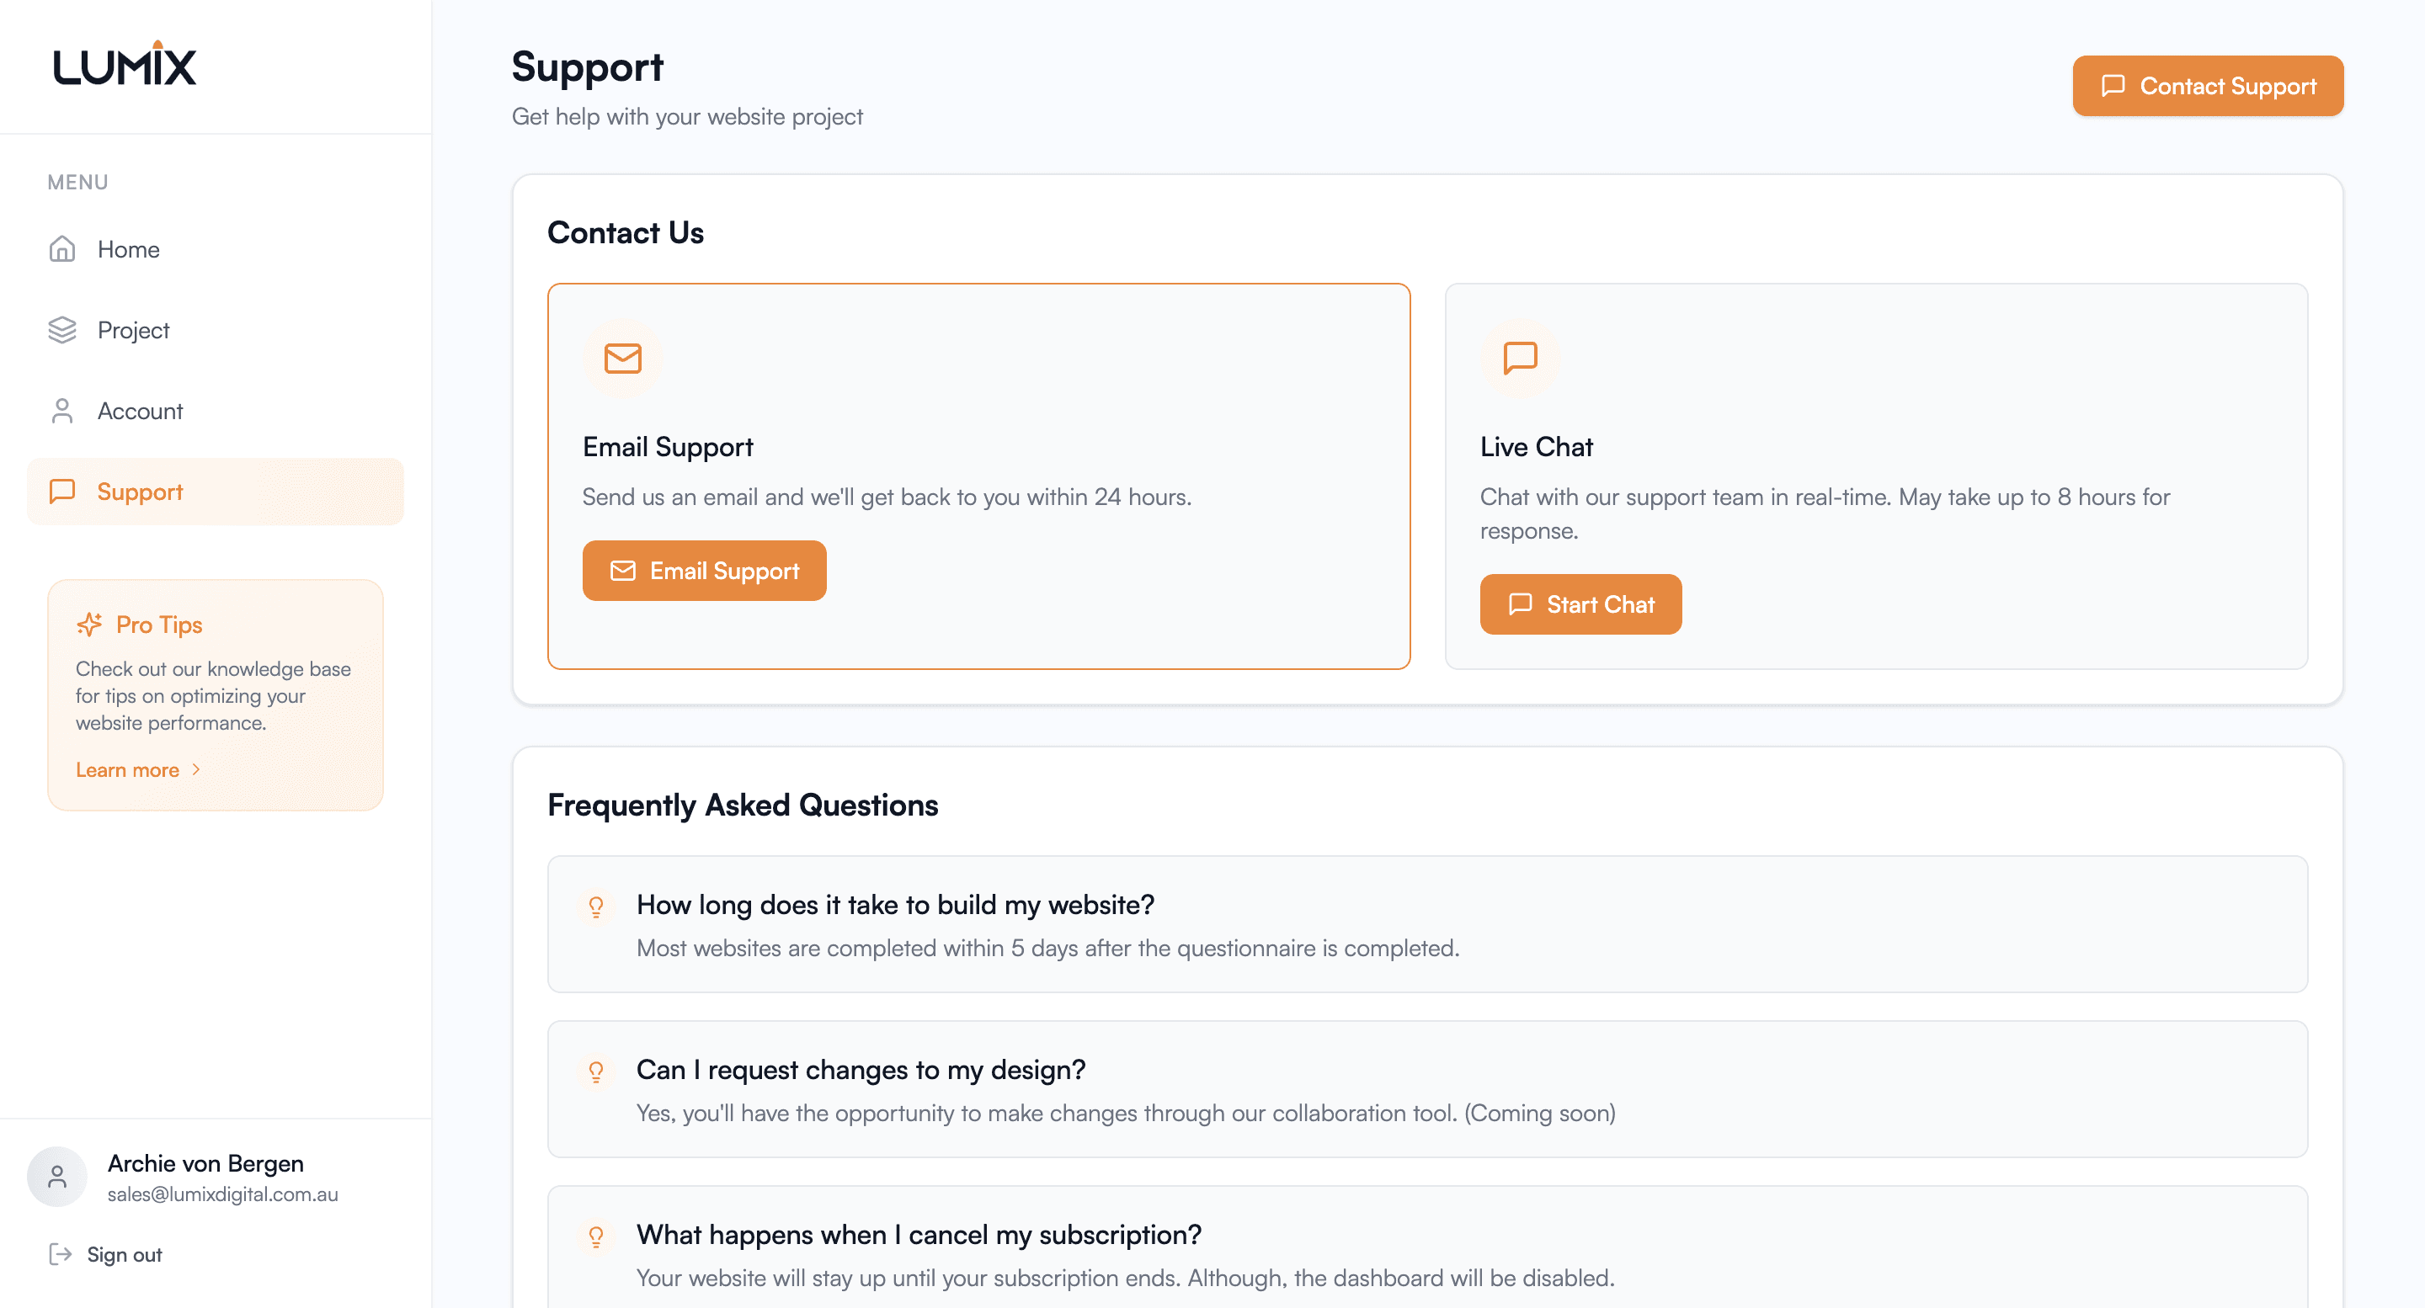Click the LUMIX logo

pos(125,63)
